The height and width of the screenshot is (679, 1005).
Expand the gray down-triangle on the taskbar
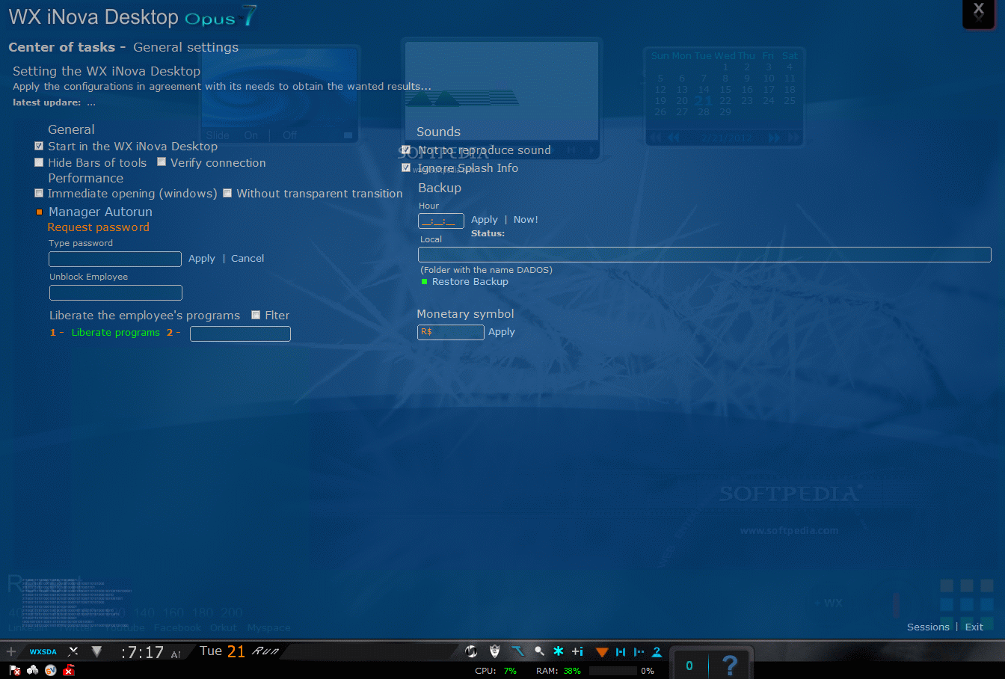(96, 651)
